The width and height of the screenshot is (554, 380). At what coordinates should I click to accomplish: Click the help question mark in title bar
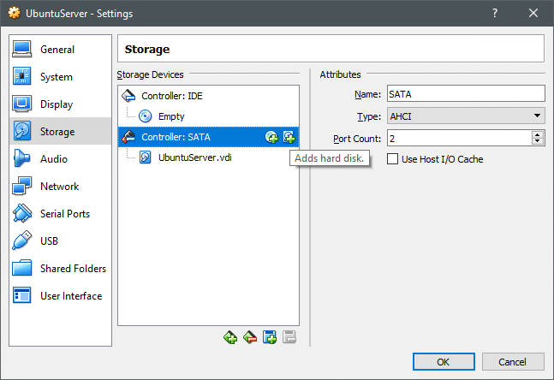pos(495,14)
